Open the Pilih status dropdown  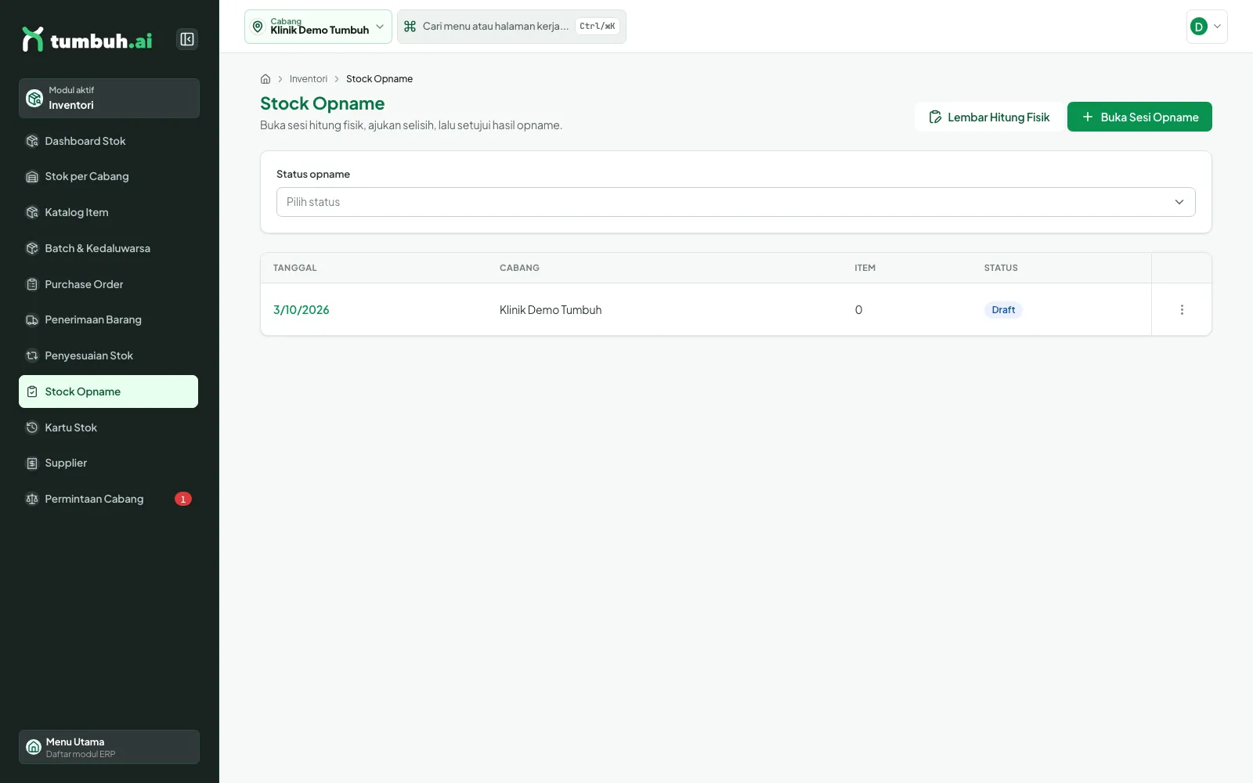tap(736, 202)
